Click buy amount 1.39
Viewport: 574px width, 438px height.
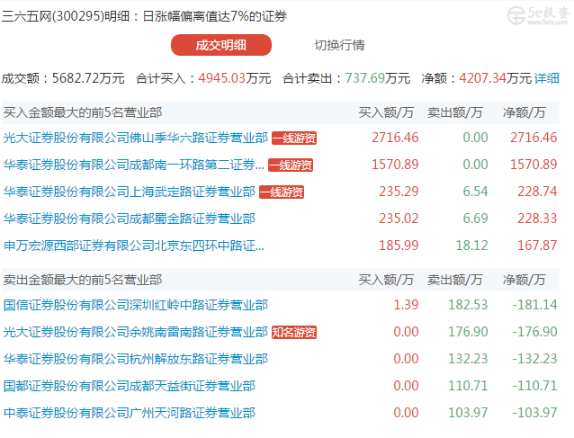(406, 304)
